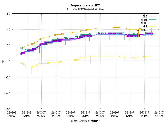Click the tall yellow spike peak near midnight
Viewport: 164px width, 123px height.
click(x=39, y=20)
